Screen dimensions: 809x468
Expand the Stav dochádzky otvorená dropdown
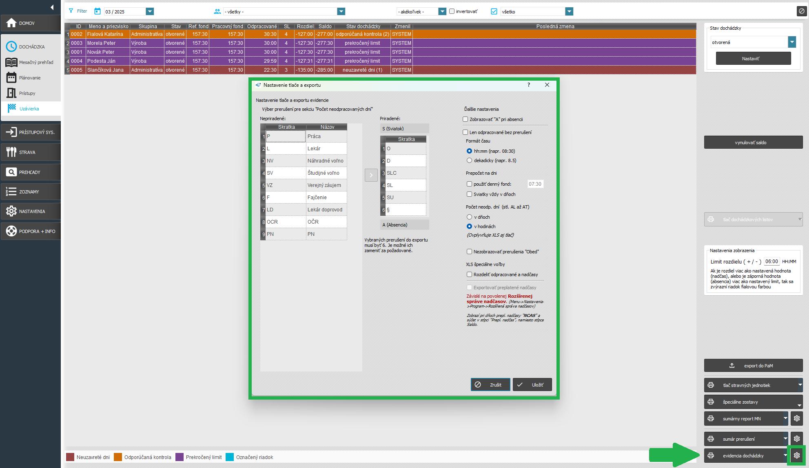tap(791, 42)
